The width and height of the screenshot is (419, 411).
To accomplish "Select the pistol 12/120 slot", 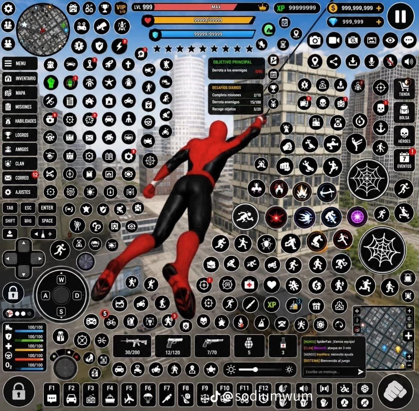I will pos(173,346).
